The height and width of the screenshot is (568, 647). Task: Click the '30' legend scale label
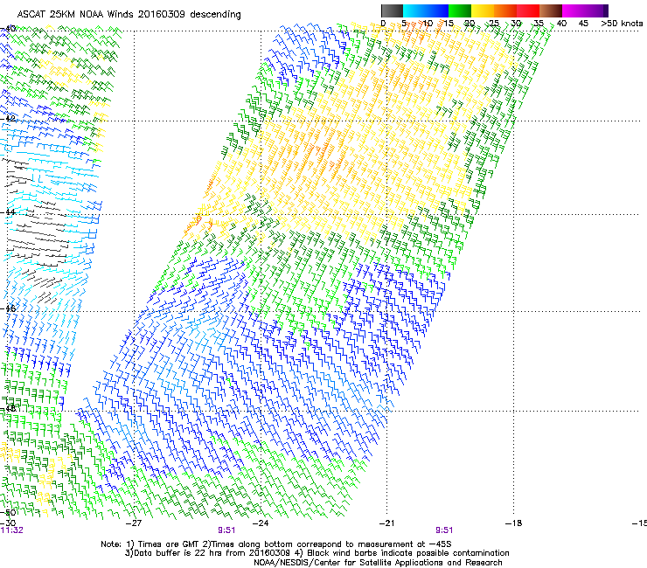tap(516, 24)
